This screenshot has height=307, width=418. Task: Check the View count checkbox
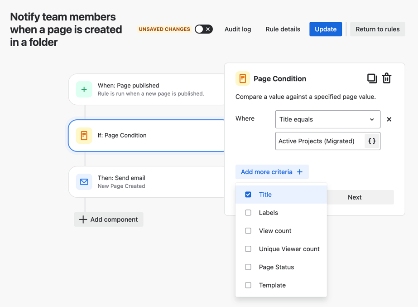pos(248,231)
